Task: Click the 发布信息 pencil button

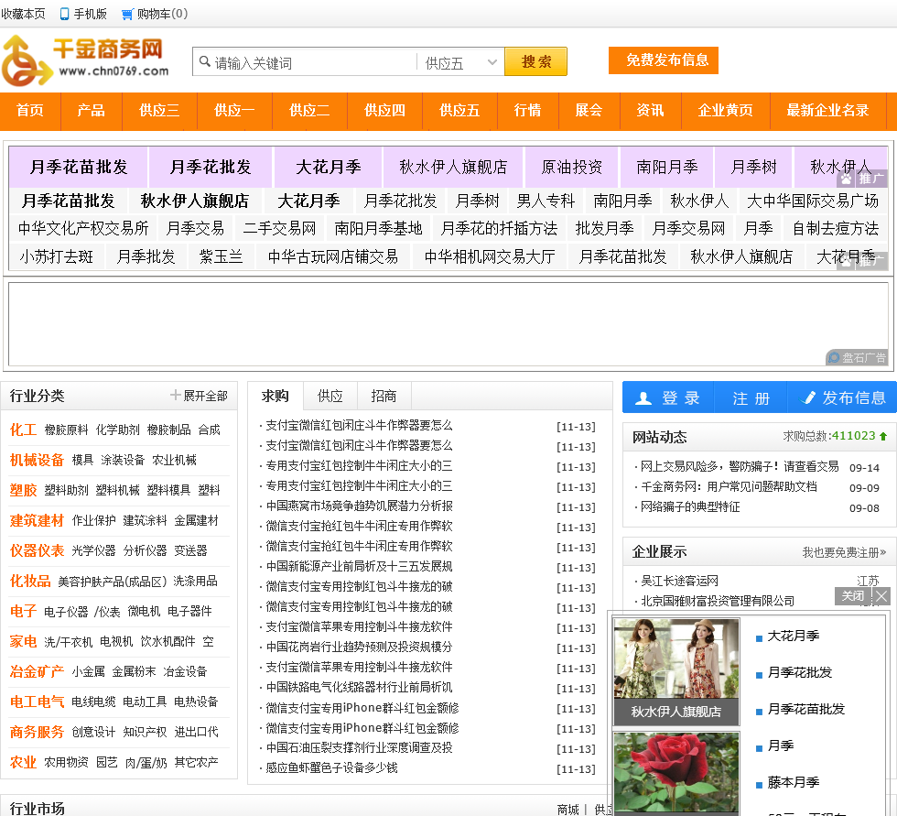Action: pyautogui.click(x=843, y=397)
